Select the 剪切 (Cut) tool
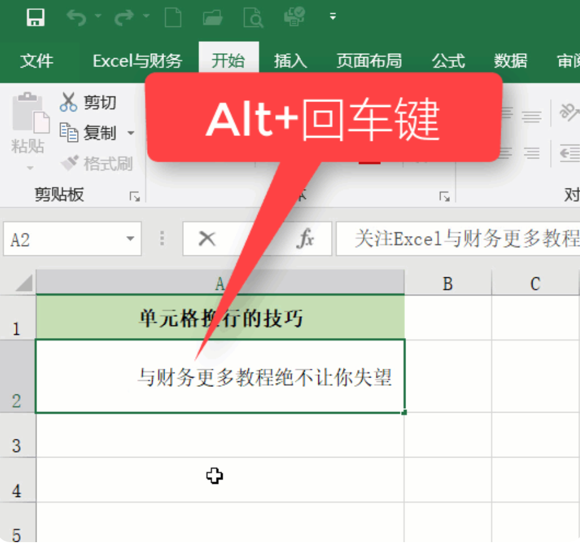Image resolution: width=580 pixels, height=544 pixels. (88, 101)
